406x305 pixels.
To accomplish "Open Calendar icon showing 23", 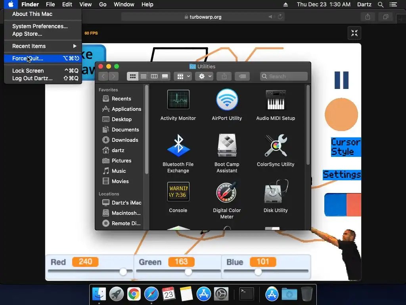I will [x=169, y=294].
